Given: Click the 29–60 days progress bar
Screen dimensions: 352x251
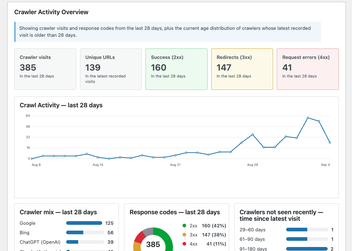Looking at the screenshot, I should pyautogui.click(x=307, y=230).
